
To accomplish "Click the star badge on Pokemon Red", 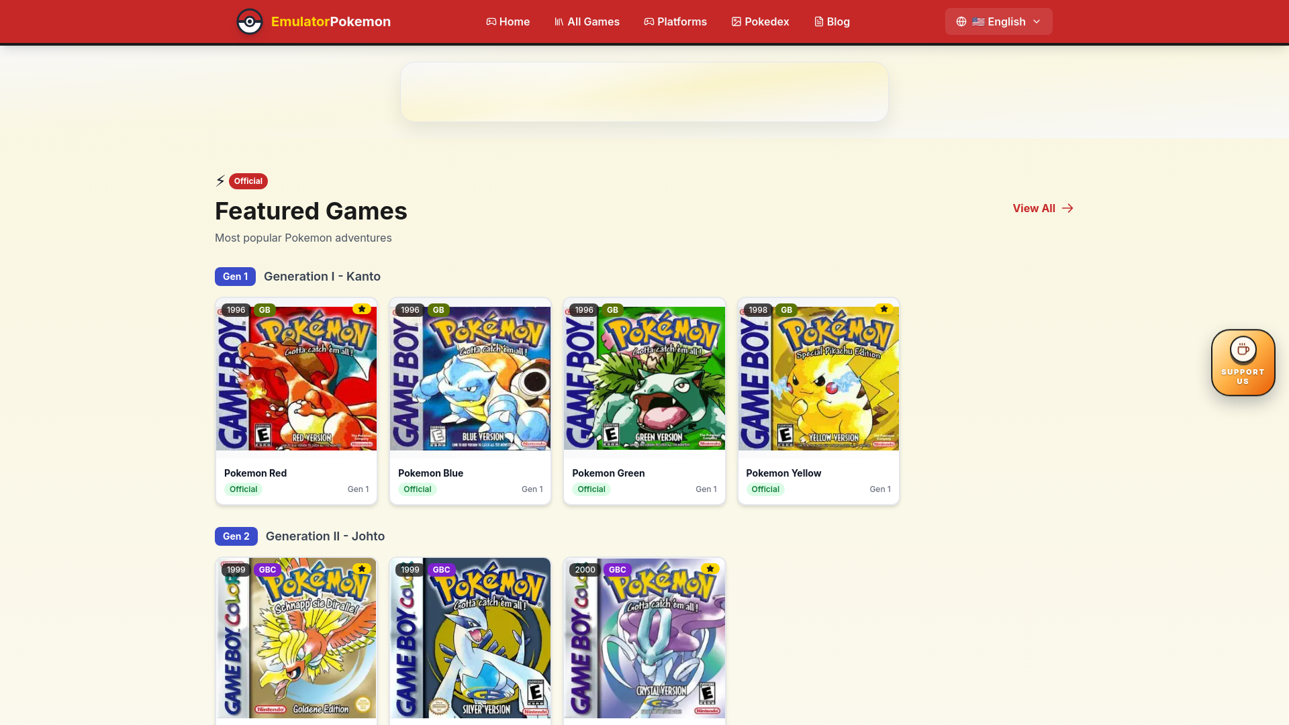I will [x=362, y=309].
